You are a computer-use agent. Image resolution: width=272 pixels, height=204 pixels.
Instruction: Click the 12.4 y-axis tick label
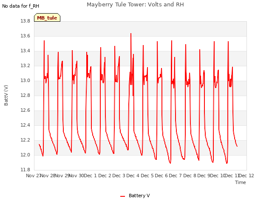pyautogui.click(x=25, y=125)
